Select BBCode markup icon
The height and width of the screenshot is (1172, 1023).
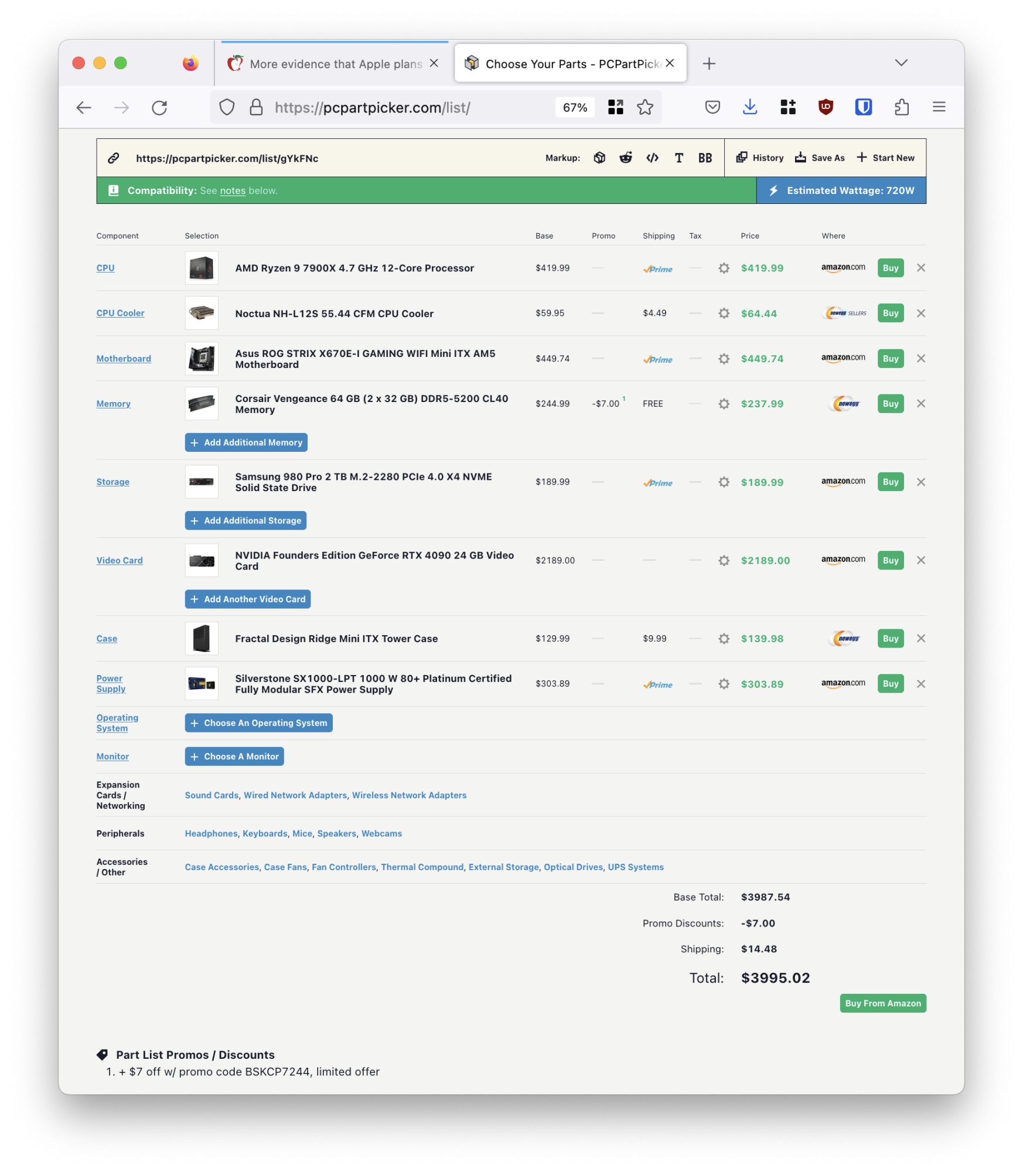pos(705,158)
